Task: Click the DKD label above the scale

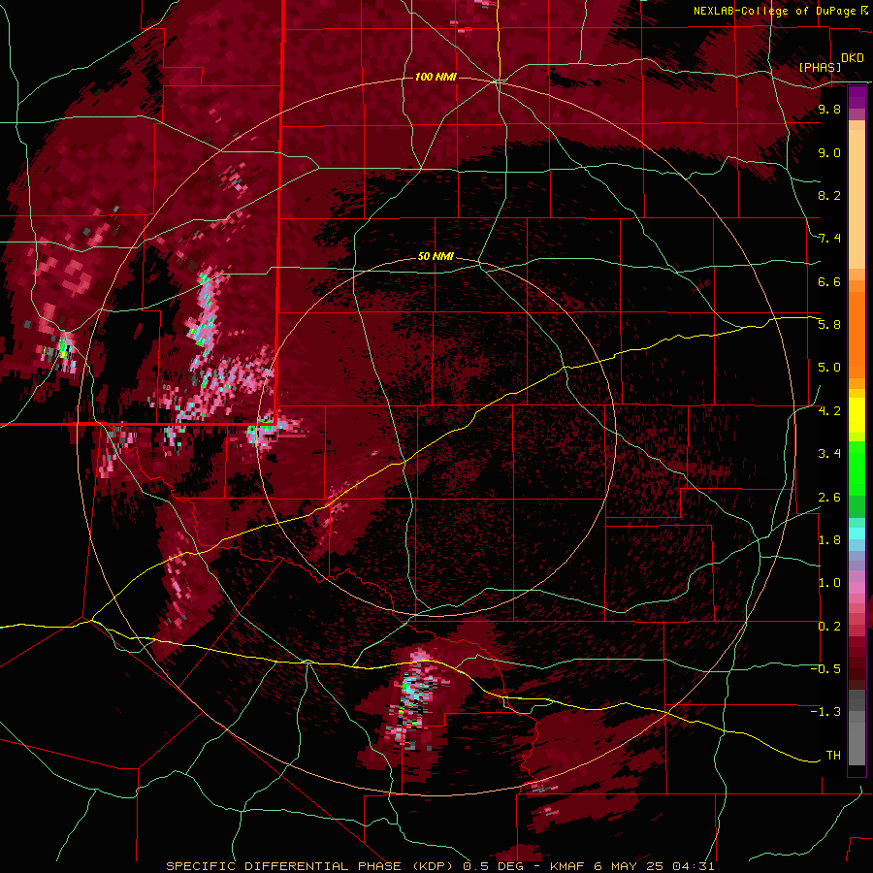Action: (x=853, y=57)
